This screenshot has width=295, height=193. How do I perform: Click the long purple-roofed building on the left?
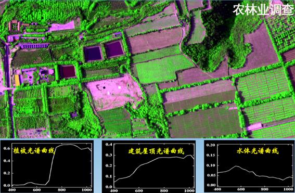(x=34, y=46)
